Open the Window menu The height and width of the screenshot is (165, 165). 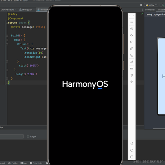pyautogui.click(x=18, y=1)
